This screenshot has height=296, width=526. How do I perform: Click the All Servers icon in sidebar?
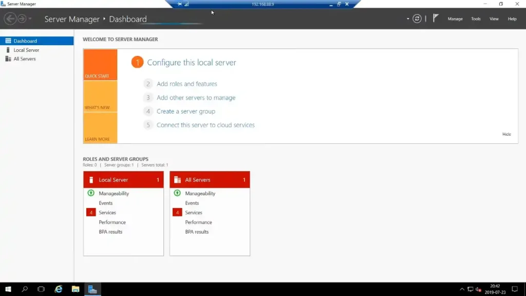[8, 59]
